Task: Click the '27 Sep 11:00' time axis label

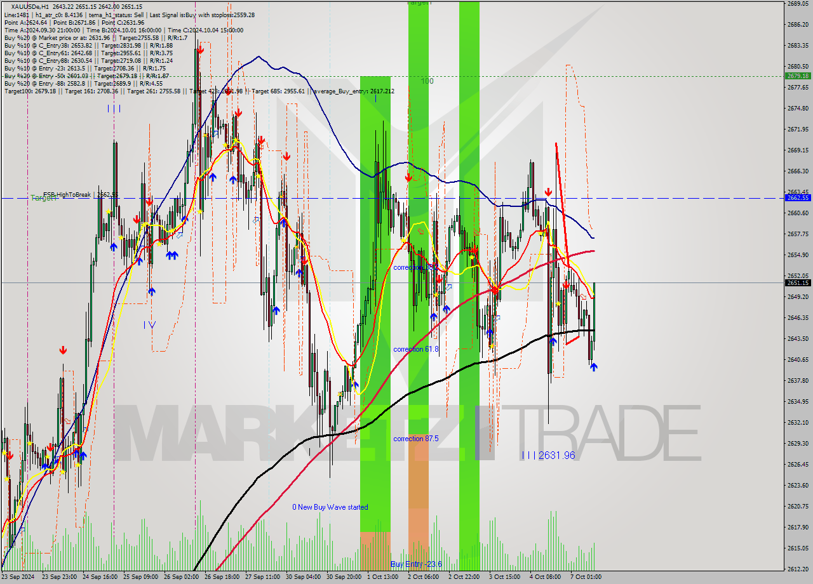Action: [262, 577]
